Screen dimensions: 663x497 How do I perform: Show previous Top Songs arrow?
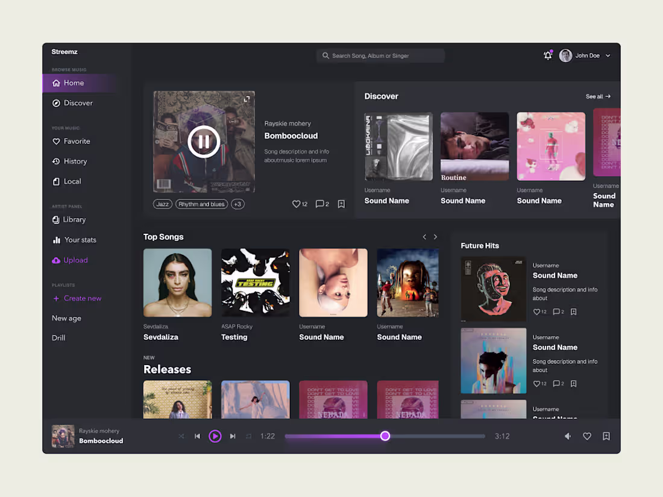tap(424, 237)
